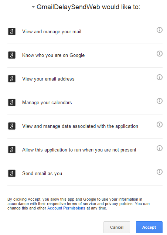Click the Cancel button

(x=117, y=227)
